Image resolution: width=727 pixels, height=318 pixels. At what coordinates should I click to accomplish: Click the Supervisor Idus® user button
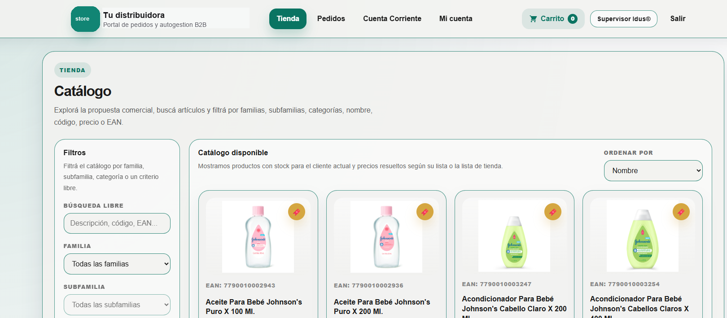(624, 19)
